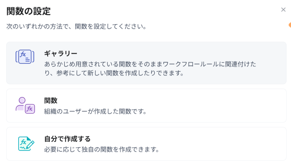
Task: Click the 関数の設定 dialog heading
Action: point(29,11)
